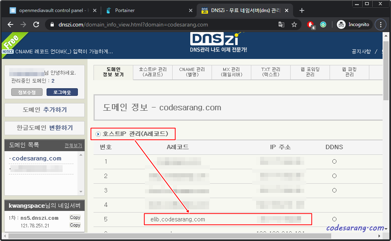391x241 pixels.
Task: Select the 도메인 정보 보기 tab
Action: pos(113,72)
